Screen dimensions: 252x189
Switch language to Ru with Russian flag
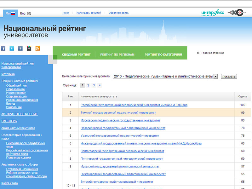[10, 13]
